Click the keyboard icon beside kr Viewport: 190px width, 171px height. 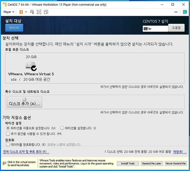(145, 29)
